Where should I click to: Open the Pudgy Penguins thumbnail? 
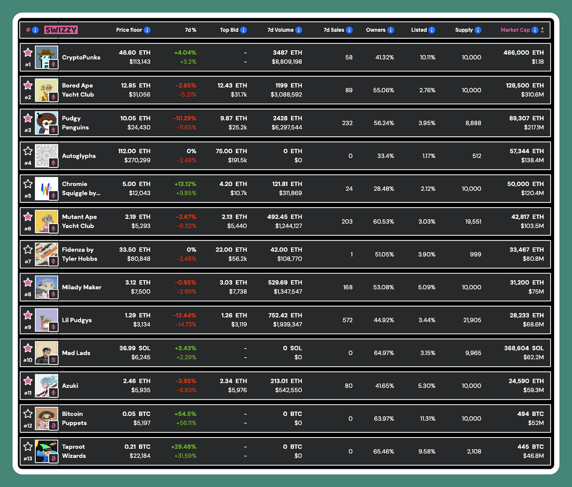pyautogui.click(x=46, y=123)
